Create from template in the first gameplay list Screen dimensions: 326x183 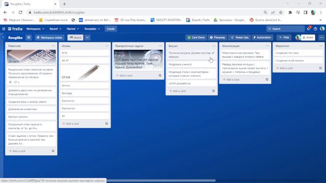(53, 151)
